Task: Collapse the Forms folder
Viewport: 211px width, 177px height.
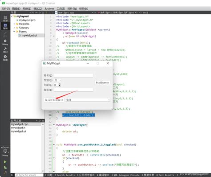Action: point(14,32)
